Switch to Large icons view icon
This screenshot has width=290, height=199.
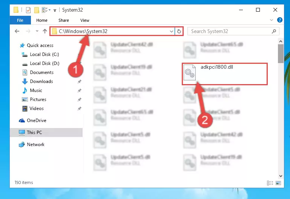(278, 183)
